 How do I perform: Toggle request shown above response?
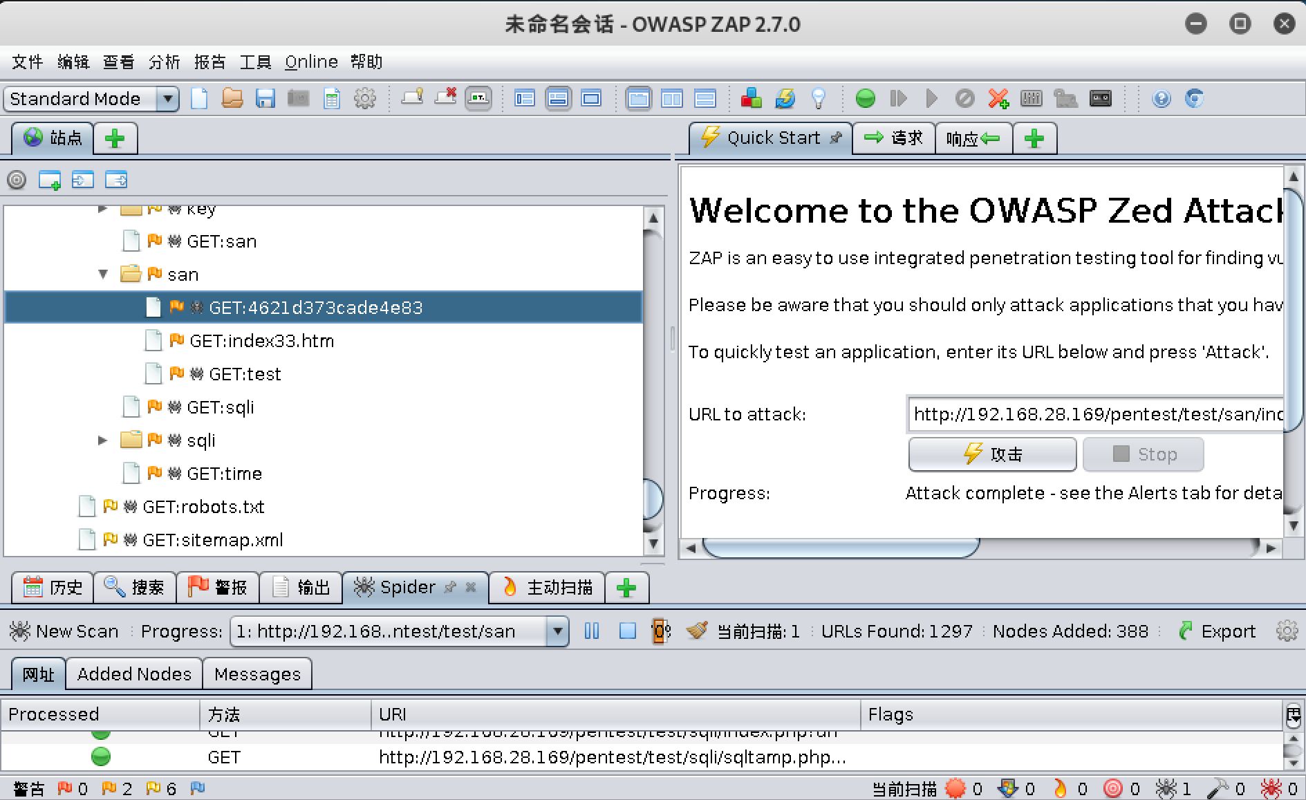[x=705, y=98]
